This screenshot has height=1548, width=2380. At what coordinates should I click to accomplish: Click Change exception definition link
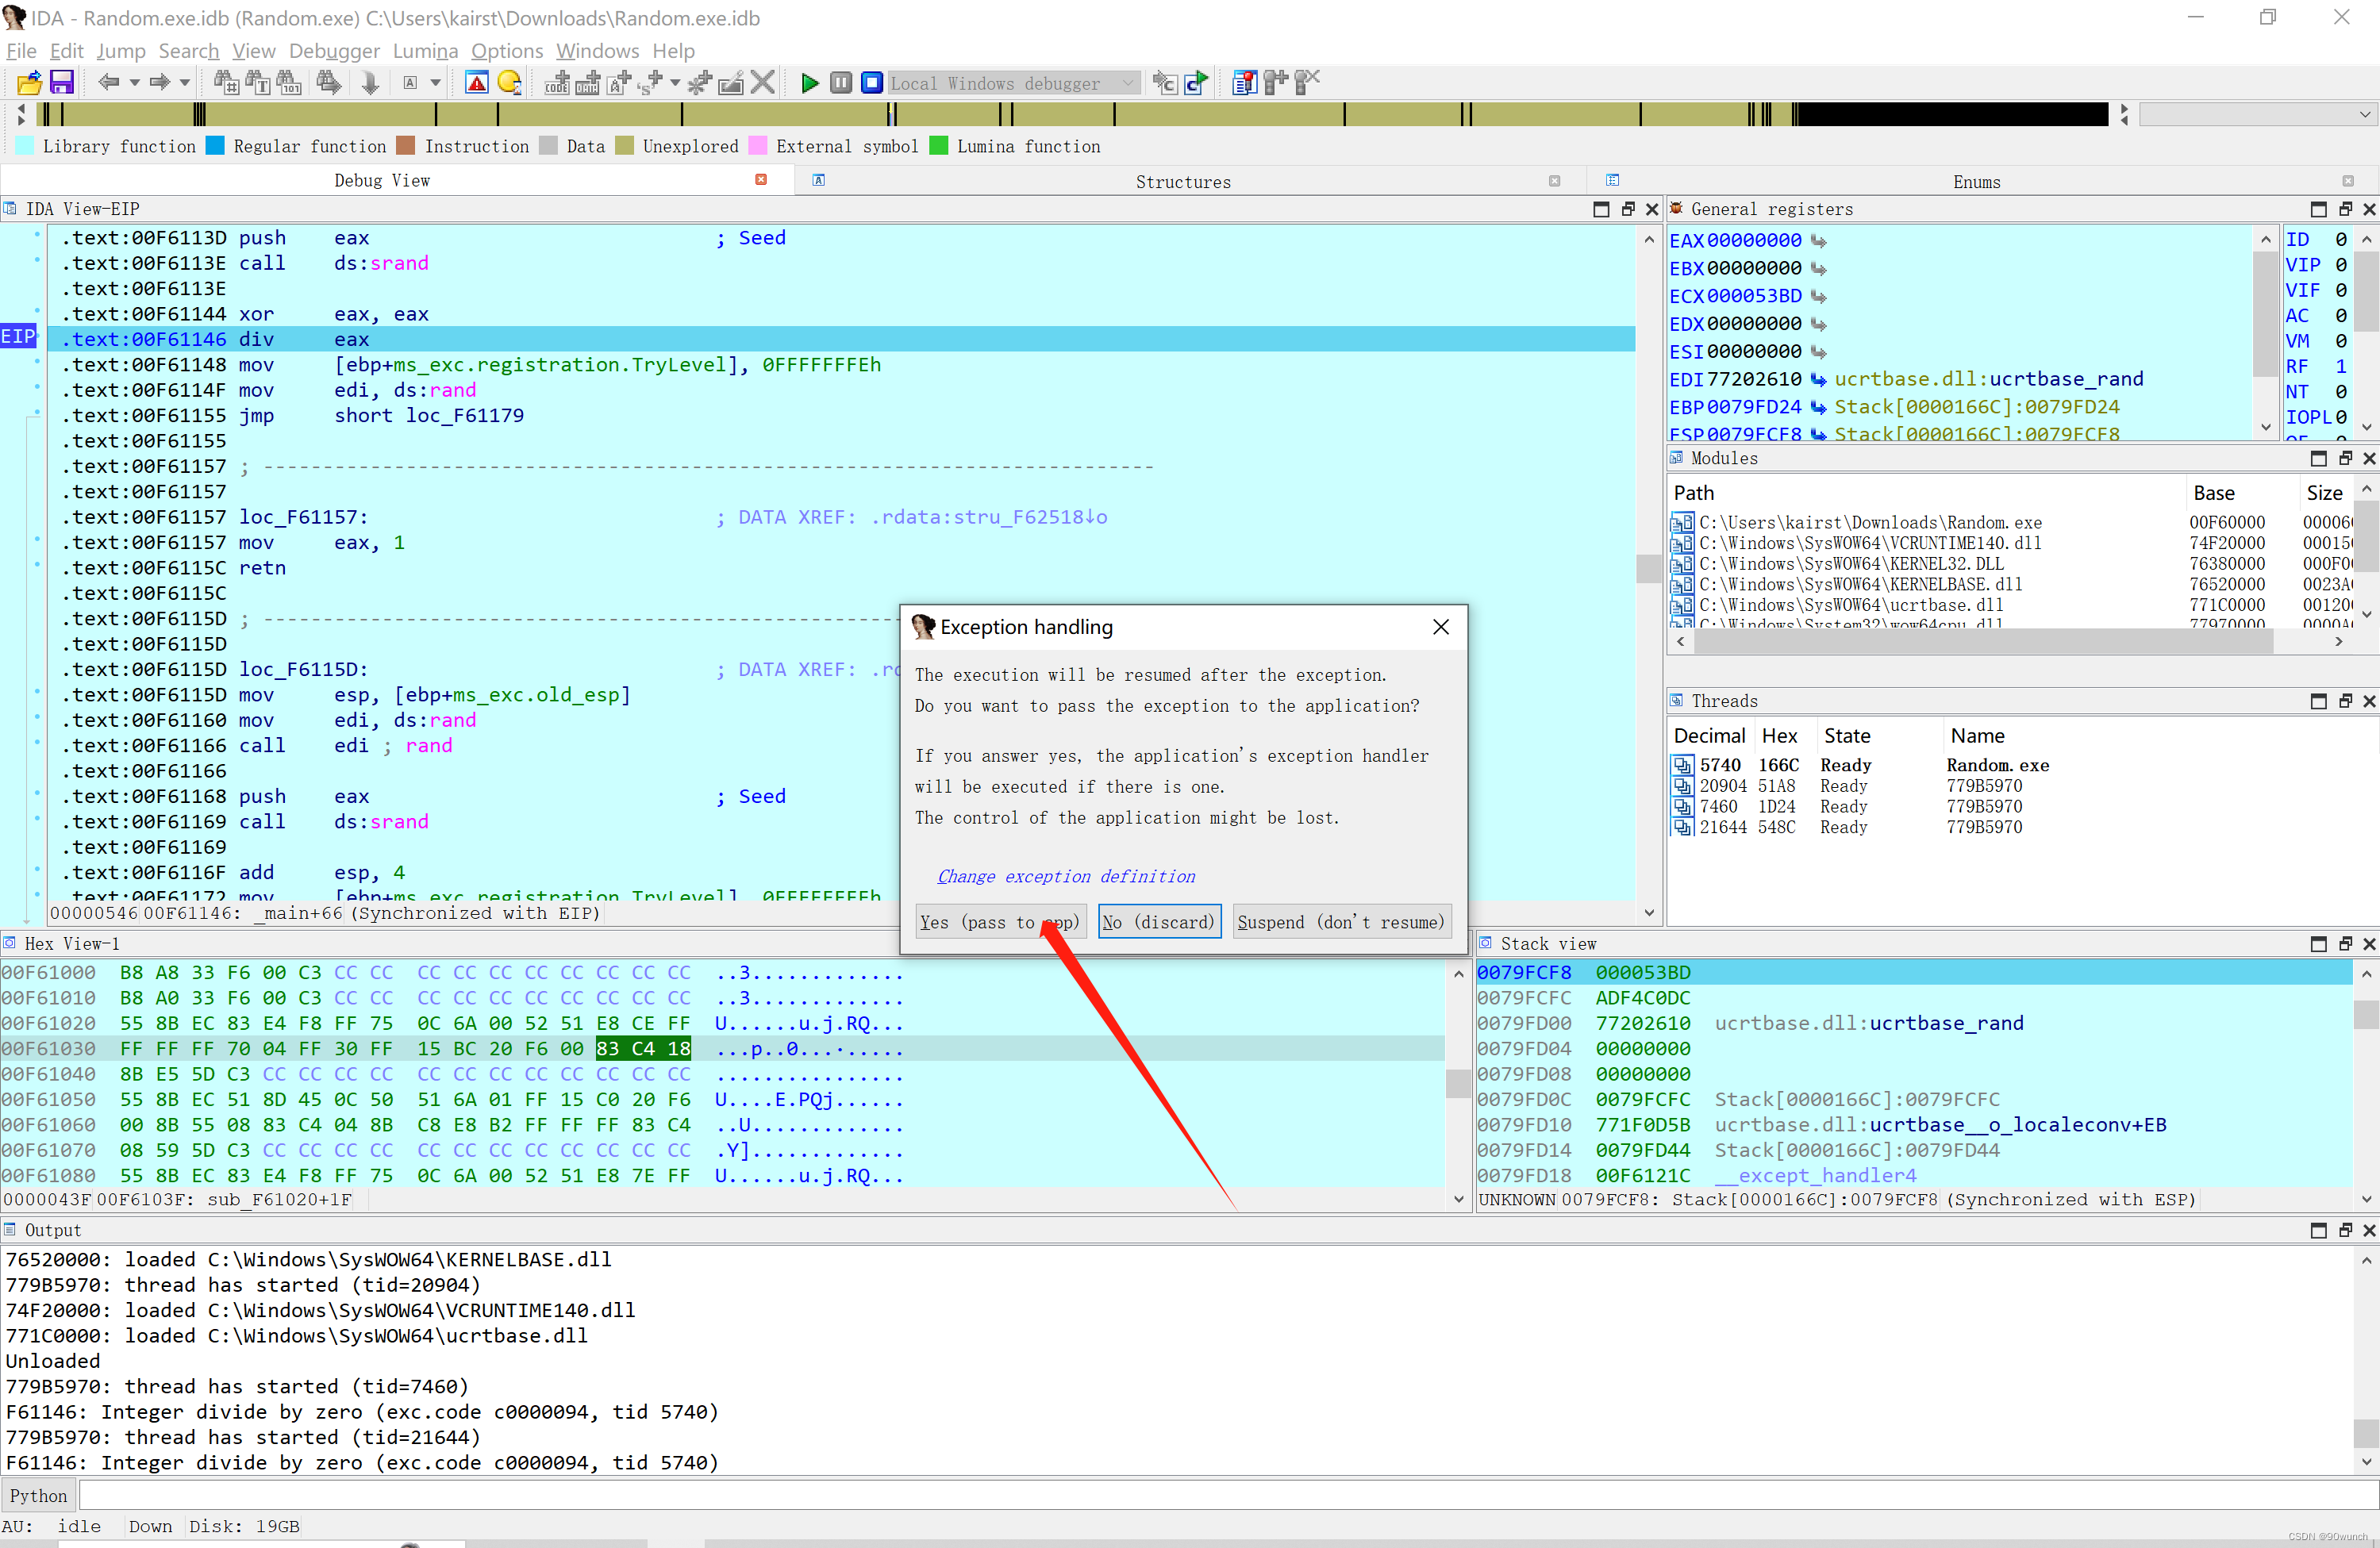tap(1065, 876)
